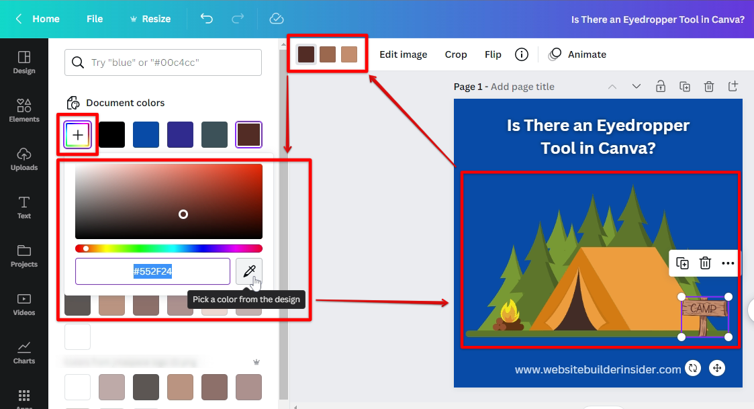Viewport: 754px width, 409px height.
Task: Click the Edit image button
Action: (x=403, y=54)
